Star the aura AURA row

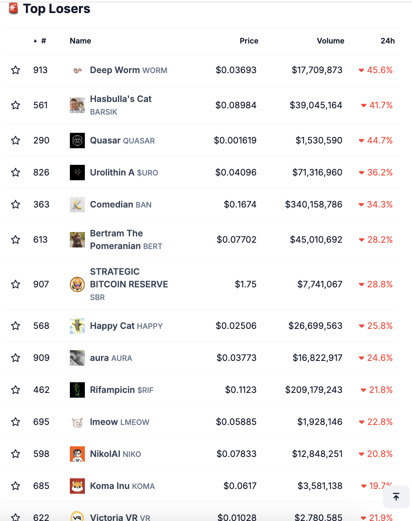[x=16, y=358]
